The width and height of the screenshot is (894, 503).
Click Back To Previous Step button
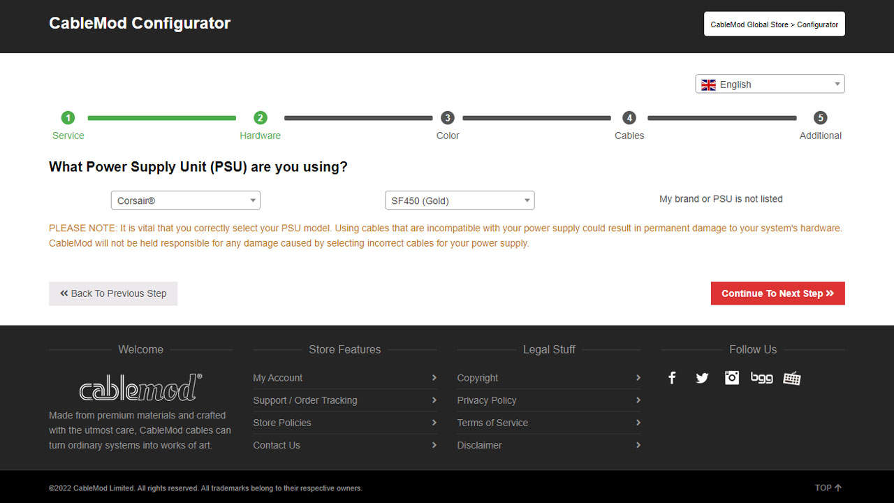[113, 293]
